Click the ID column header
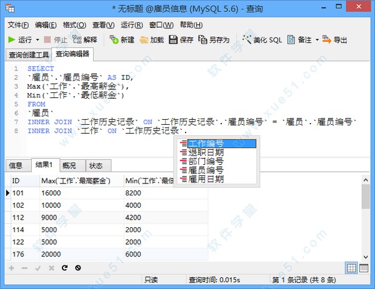The image size is (375, 289). tap(25, 181)
